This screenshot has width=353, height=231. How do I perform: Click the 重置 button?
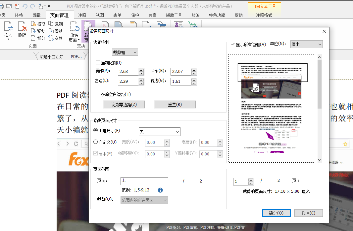click(x=175, y=105)
